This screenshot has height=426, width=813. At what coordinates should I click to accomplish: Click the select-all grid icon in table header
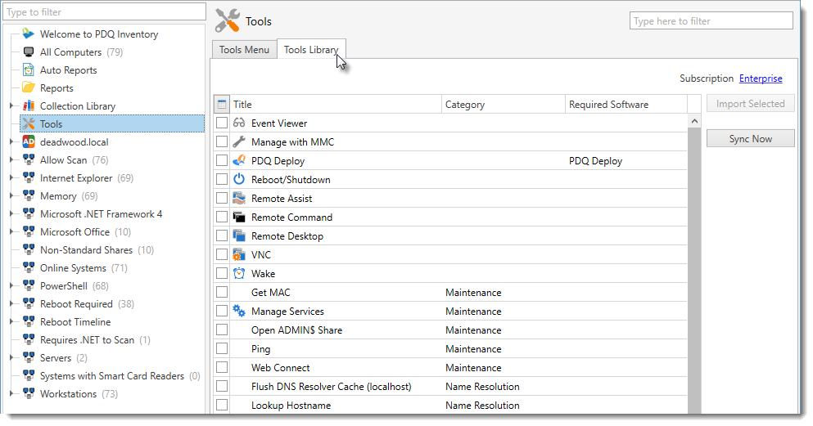221,104
